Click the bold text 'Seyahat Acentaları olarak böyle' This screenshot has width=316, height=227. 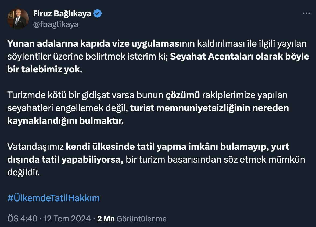(x=240, y=57)
